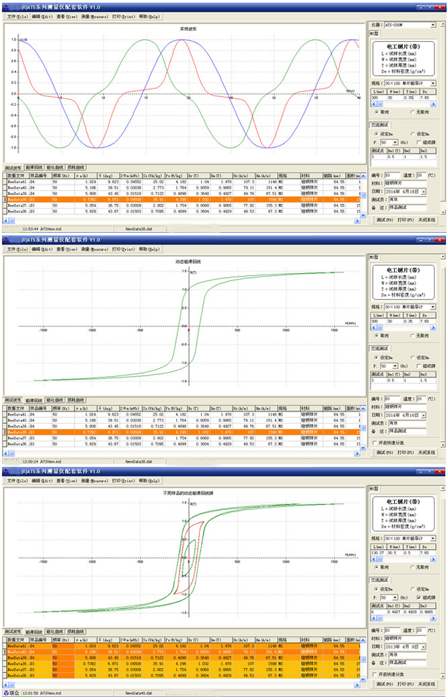
Task: Click 测试(F9) button in middle window
Action: tap(385, 453)
